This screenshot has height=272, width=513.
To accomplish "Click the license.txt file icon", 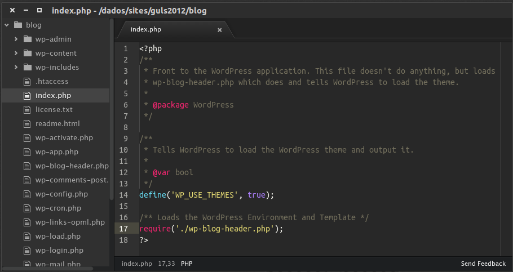I will (x=27, y=109).
